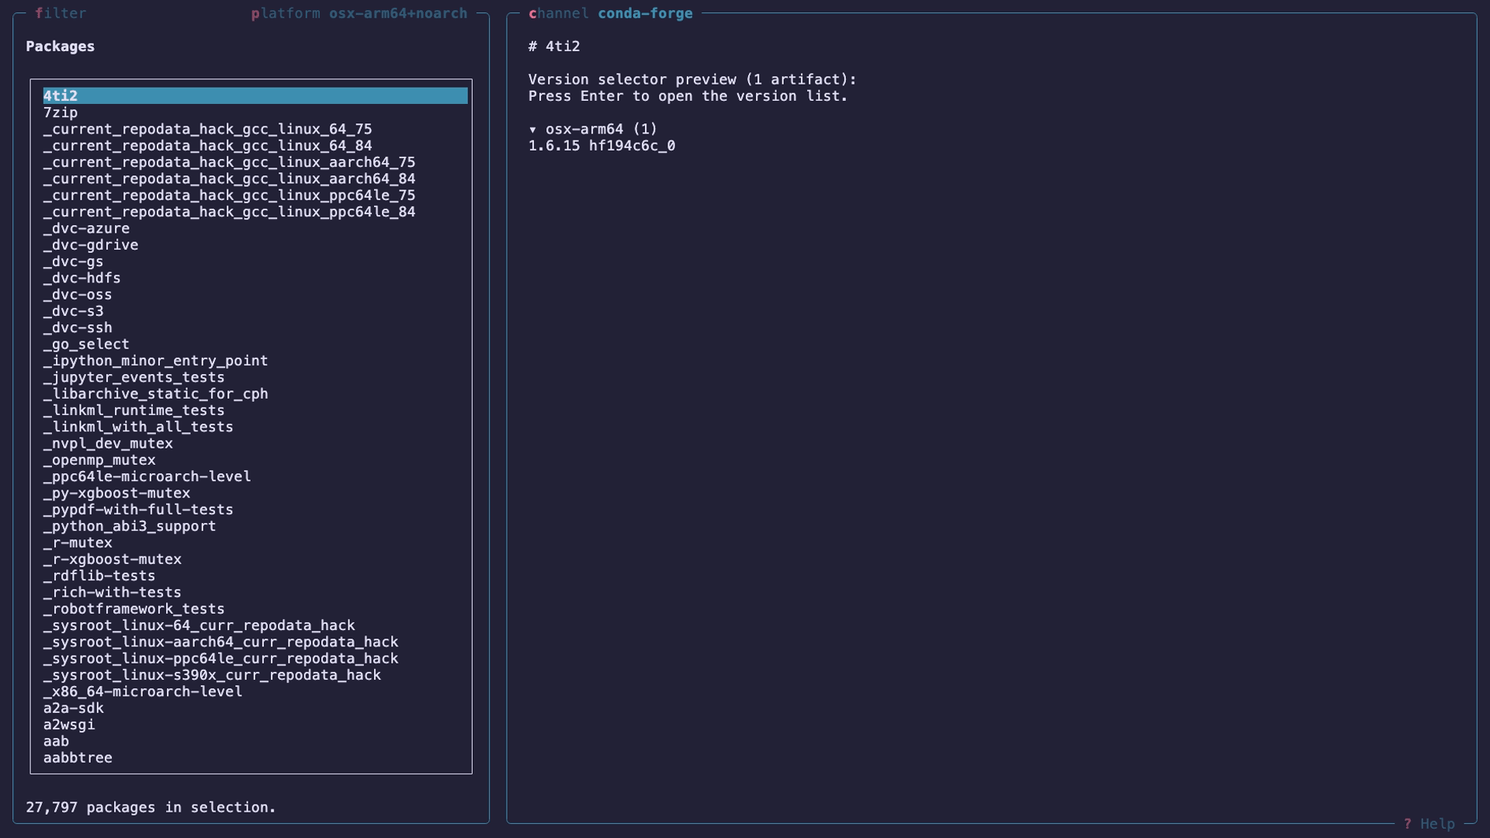Click the 27,797 packages selection status

tap(152, 807)
